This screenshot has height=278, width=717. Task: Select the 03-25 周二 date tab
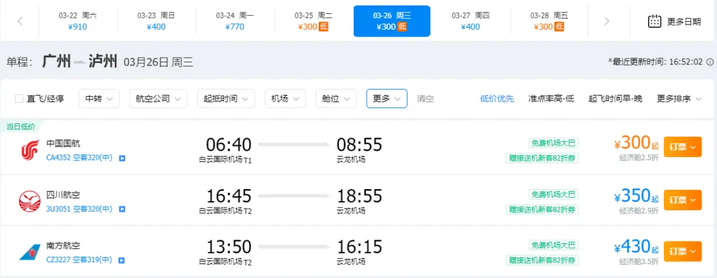tap(313, 21)
